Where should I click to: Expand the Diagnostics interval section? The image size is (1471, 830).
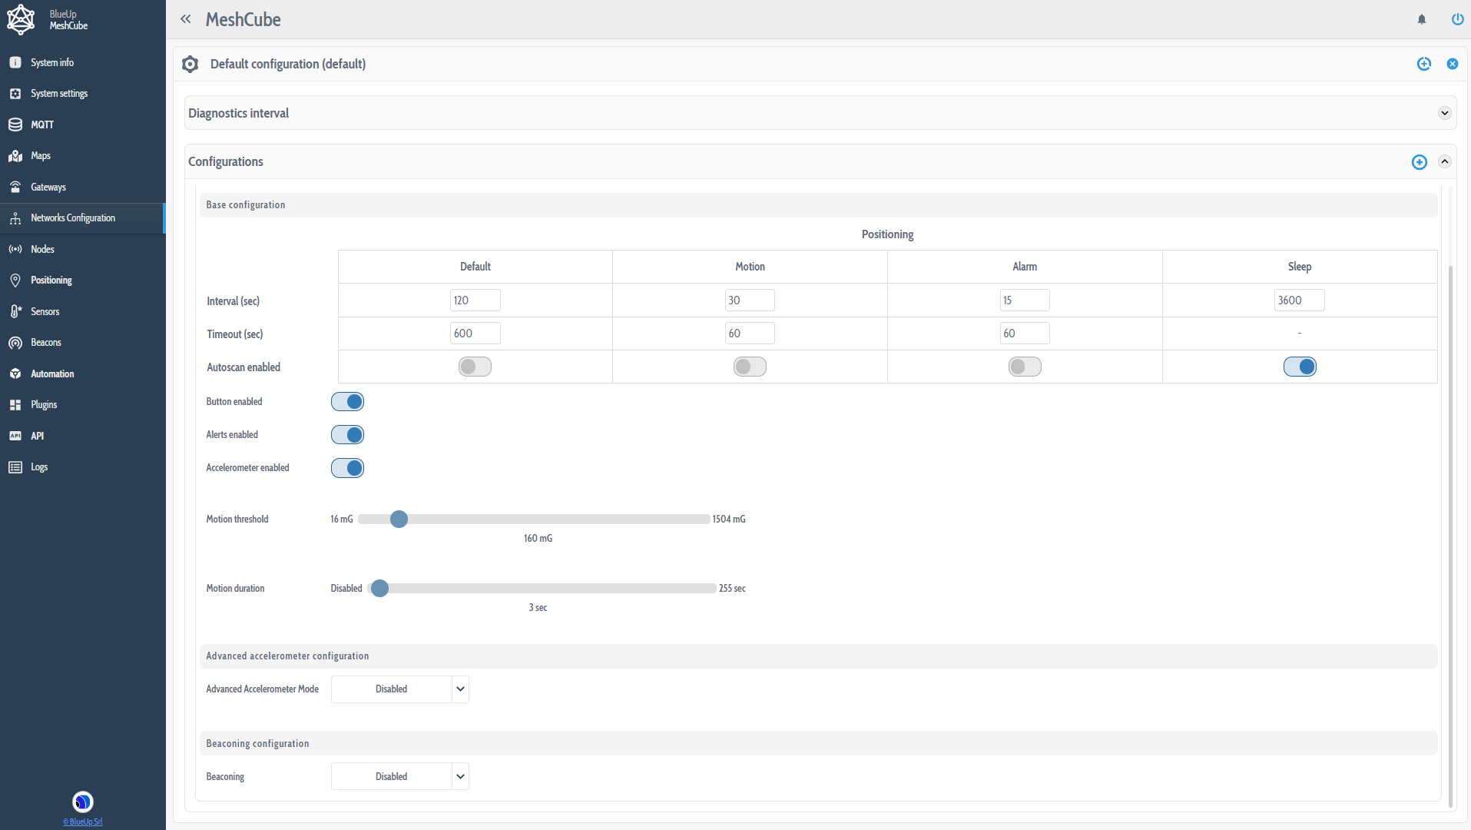tap(1444, 112)
